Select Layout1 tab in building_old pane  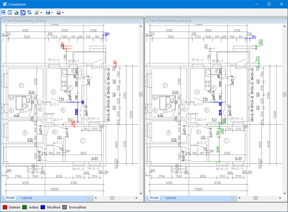[27, 198]
